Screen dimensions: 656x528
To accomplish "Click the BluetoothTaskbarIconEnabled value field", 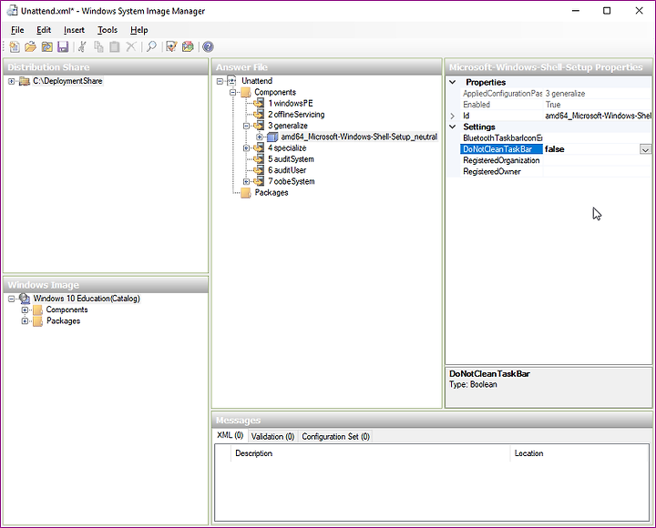I will coord(598,138).
